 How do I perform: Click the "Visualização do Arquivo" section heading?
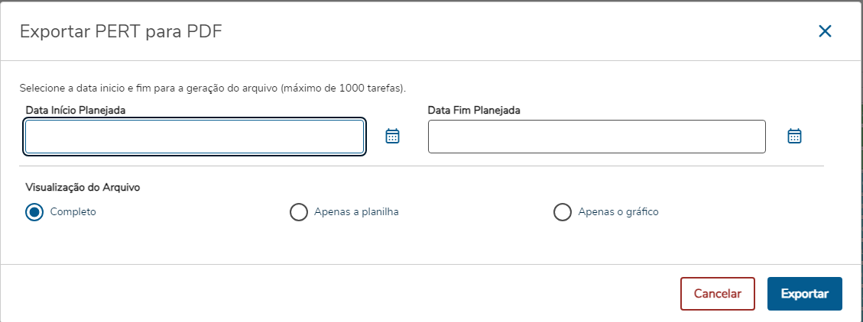(x=83, y=187)
